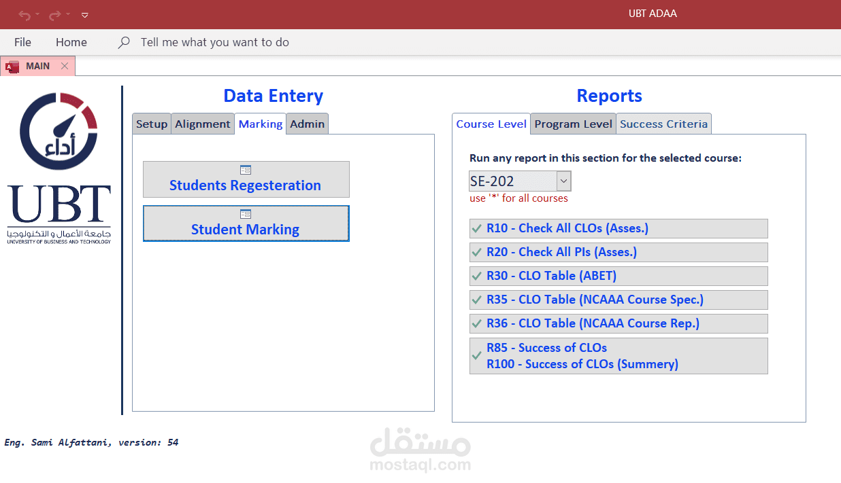Open the Customize Quick Access Toolbar arrow
This screenshot has width=841, height=483.
pyautogui.click(x=85, y=14)
